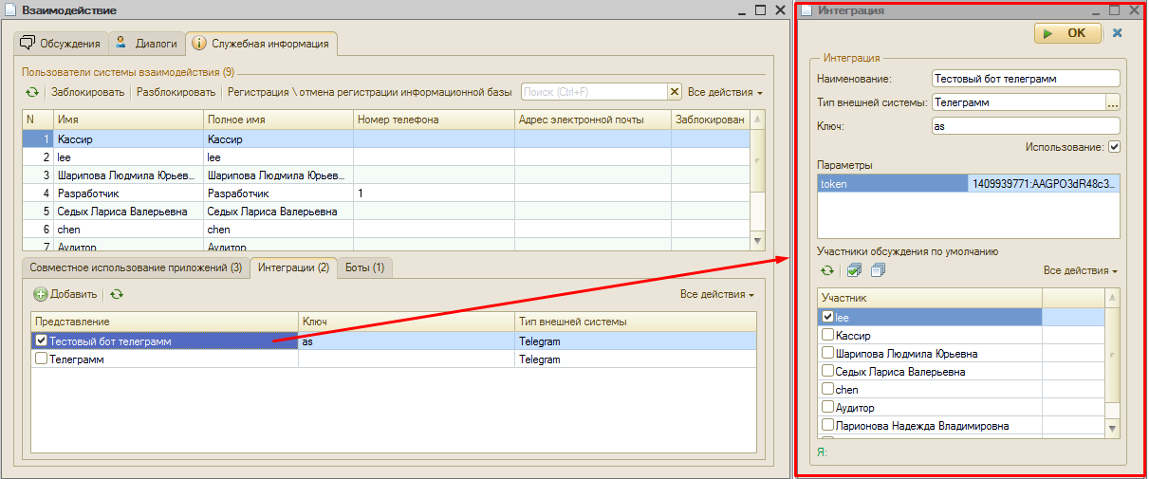This screenshot has height=479, width=1149.
Task: Click the Ключ cell with value as
Action: click(x=406, y=341)
